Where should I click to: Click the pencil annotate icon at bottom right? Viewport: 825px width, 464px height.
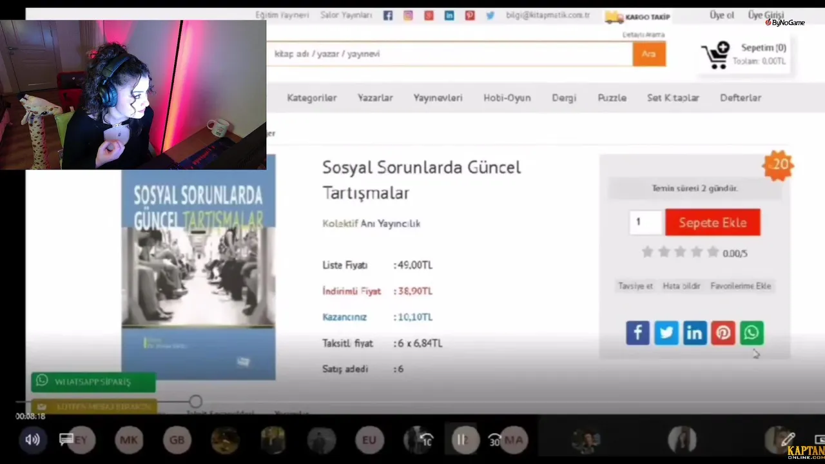click(x=787, y=440)
